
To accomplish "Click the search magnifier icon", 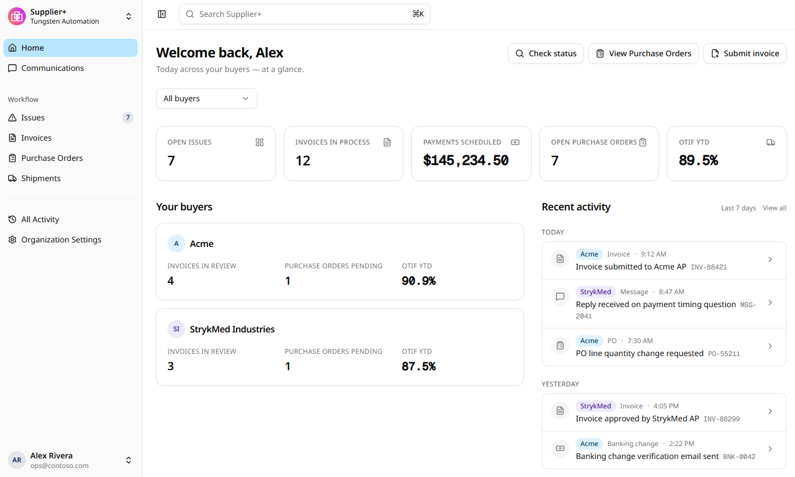I will 190,14.
